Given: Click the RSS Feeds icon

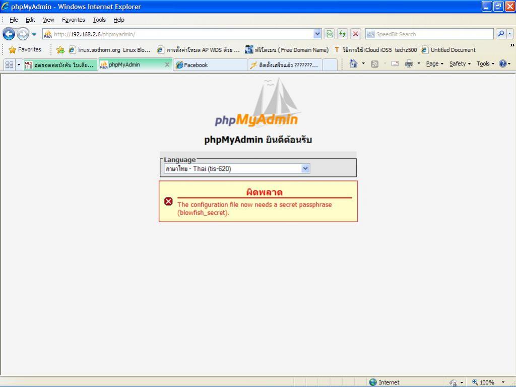Looking at the screenshot, I should [374, 64].
